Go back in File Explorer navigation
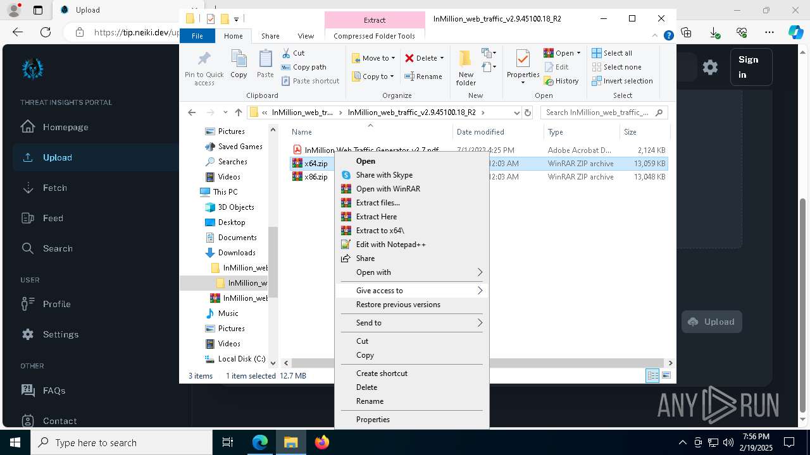 click(192, 112)
